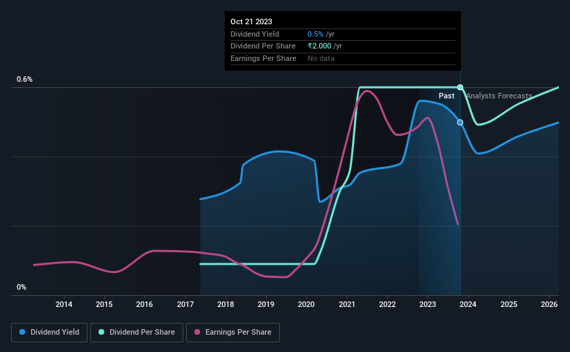This screenshot has height=352, width=570.
Task: Click the ₹2.000 dividend per share value
Action: tap(319, 46)
